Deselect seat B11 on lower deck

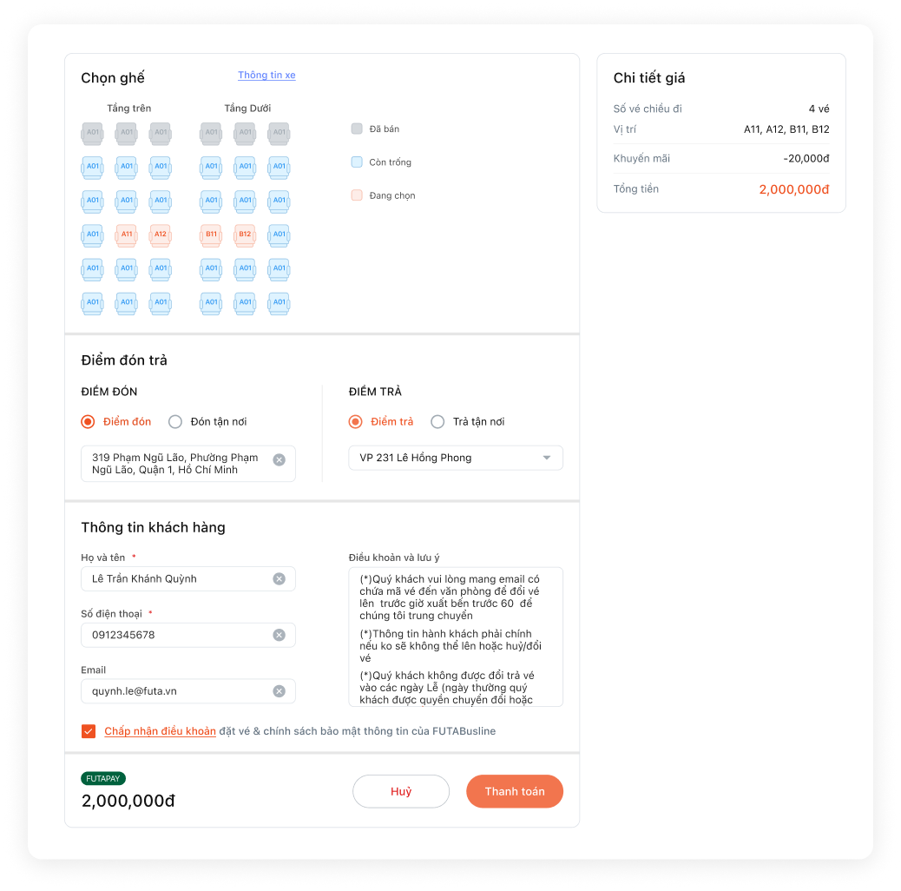click(x=211, y=234)
